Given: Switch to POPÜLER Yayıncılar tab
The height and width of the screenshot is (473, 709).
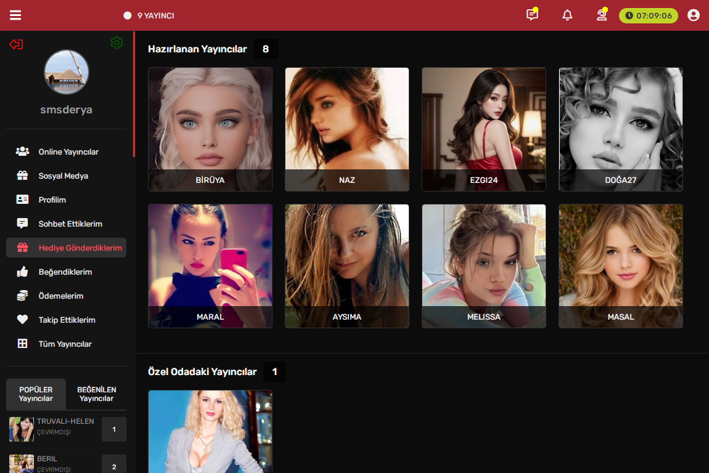Looking at the screenshot, I should click(36, 394).
